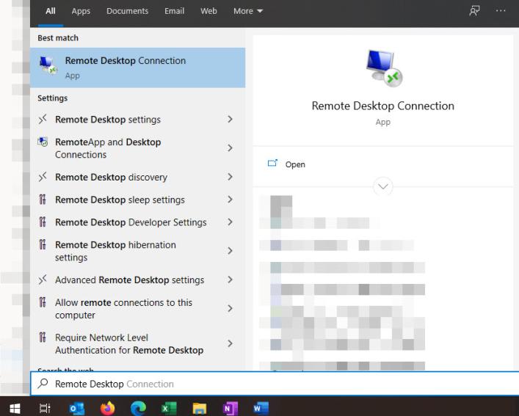The width and height of the screenshot is (519, 416).
Task: Switch to the All tab
Action: point(51,11)
